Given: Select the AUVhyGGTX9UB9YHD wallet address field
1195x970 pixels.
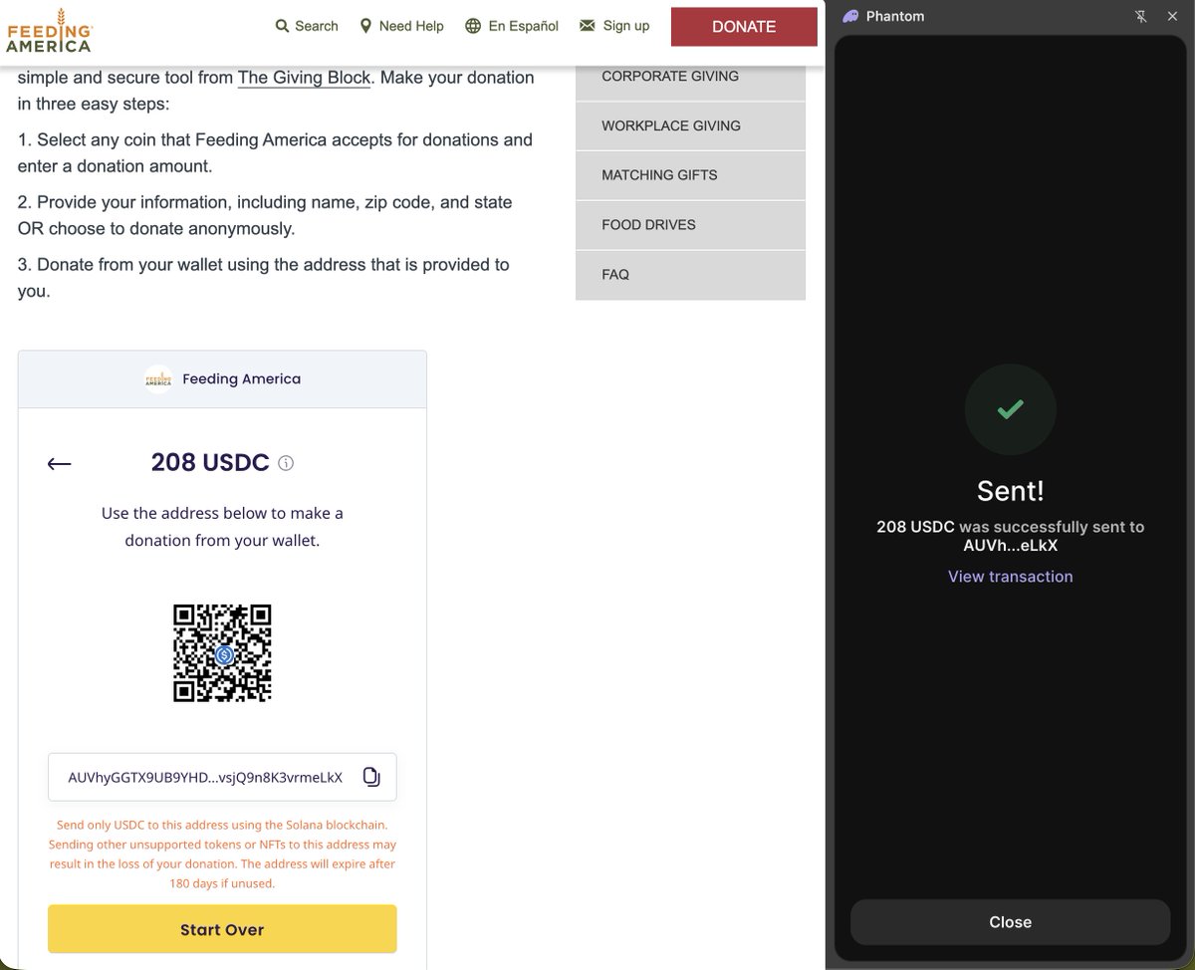Looking at the screenshot, I should pyautogui.click(x=222, y=777).
